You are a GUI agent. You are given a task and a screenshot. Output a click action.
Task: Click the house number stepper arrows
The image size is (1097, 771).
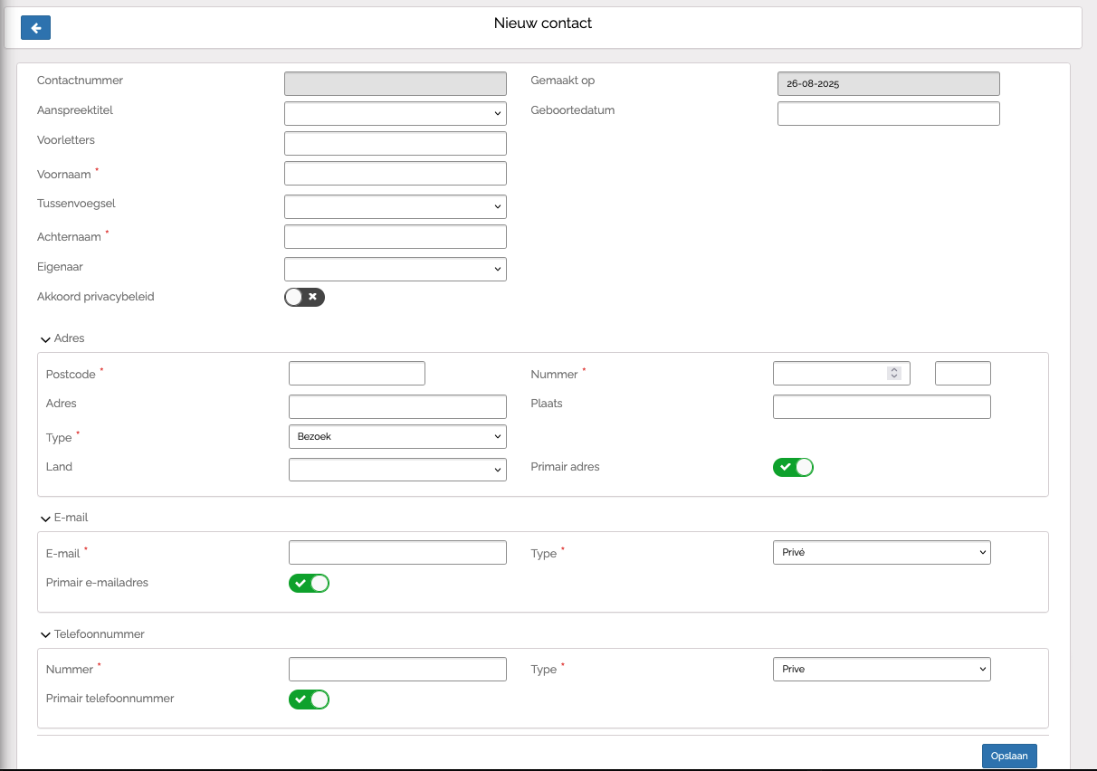[x=894, y=373]
